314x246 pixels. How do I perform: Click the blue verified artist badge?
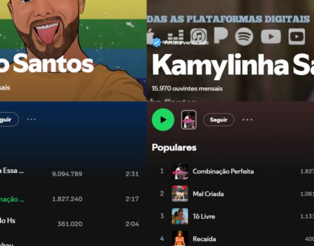(x=157, y=42)
